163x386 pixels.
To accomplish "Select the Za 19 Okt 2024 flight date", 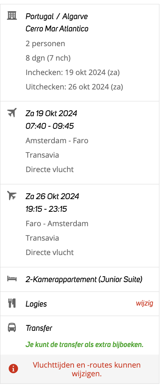I will coord(51,114).
